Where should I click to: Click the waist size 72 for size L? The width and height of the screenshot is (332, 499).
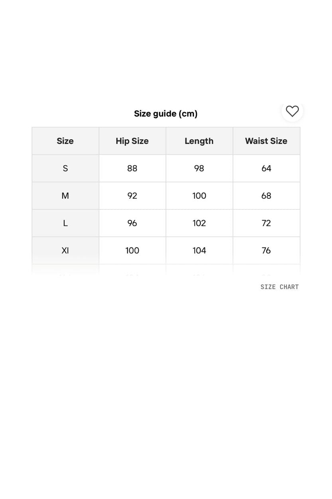pos(266,223)
